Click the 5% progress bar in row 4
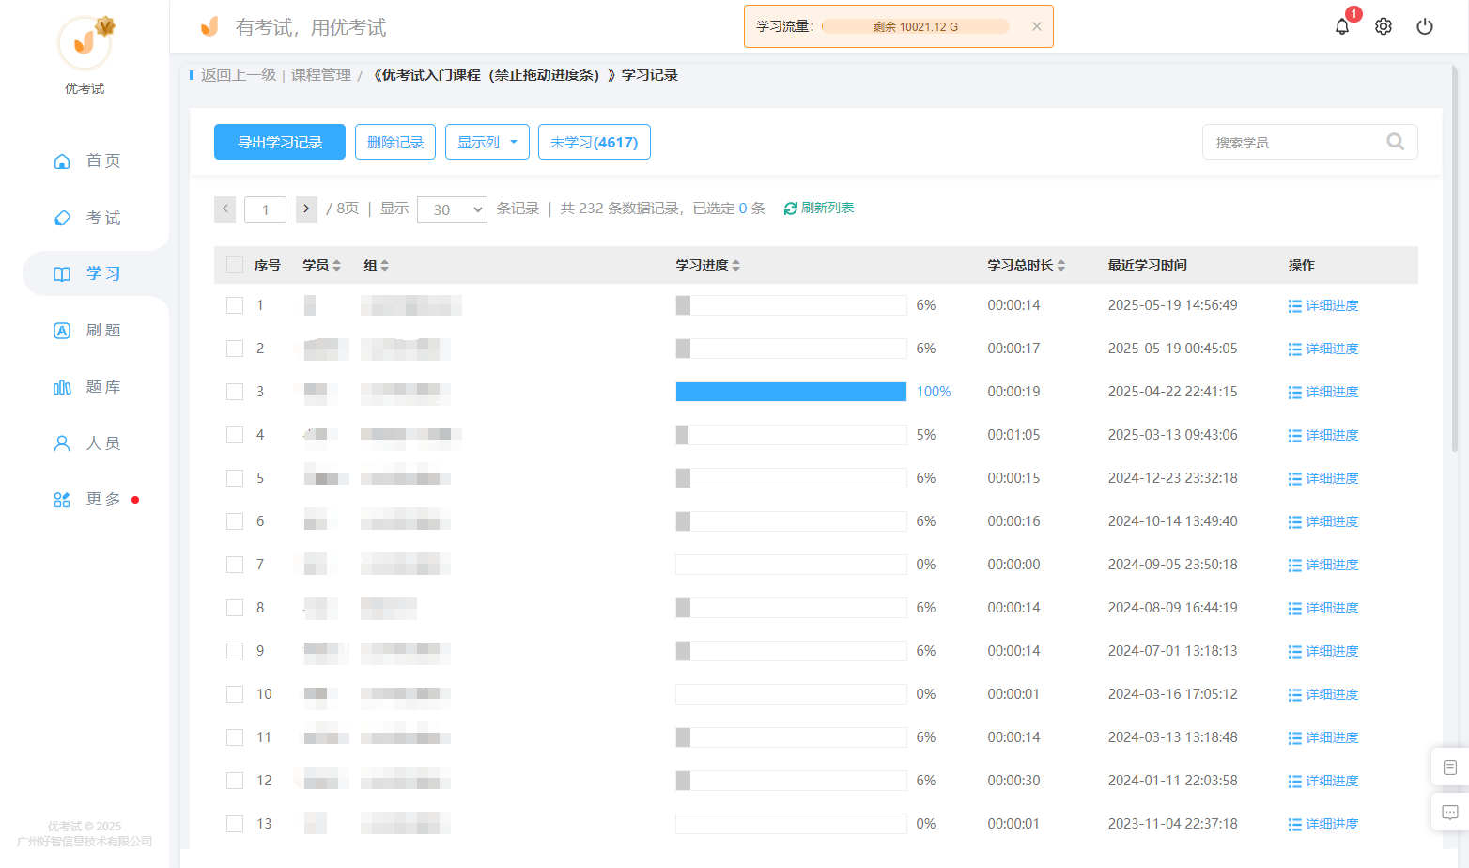The image size is (1469, 868). (791, 435)
